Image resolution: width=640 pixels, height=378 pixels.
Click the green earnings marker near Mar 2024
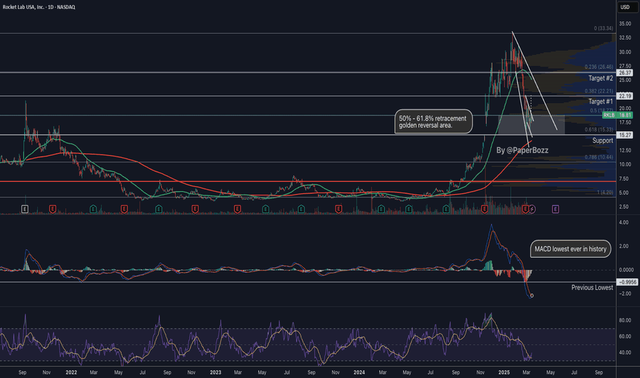point(381,209)
